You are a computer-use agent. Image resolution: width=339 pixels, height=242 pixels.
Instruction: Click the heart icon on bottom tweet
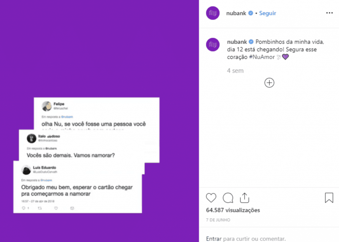56,208
